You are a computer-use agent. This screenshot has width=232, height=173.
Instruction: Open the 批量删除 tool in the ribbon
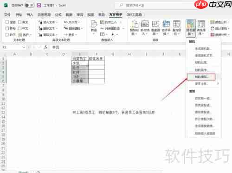pyautogui.click(x=155, y=28)
